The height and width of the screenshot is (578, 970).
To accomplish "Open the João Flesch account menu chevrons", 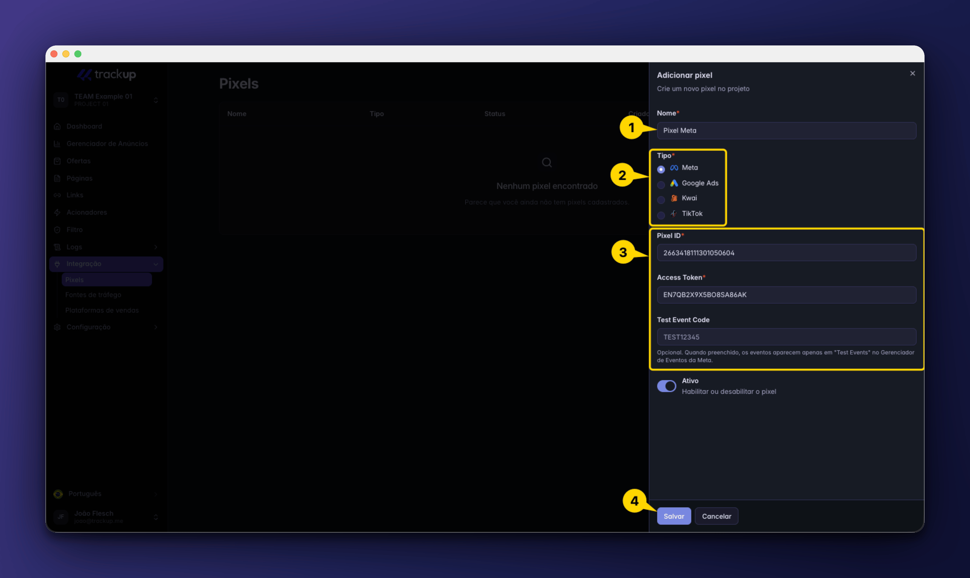I will click(x=156, y=517).
